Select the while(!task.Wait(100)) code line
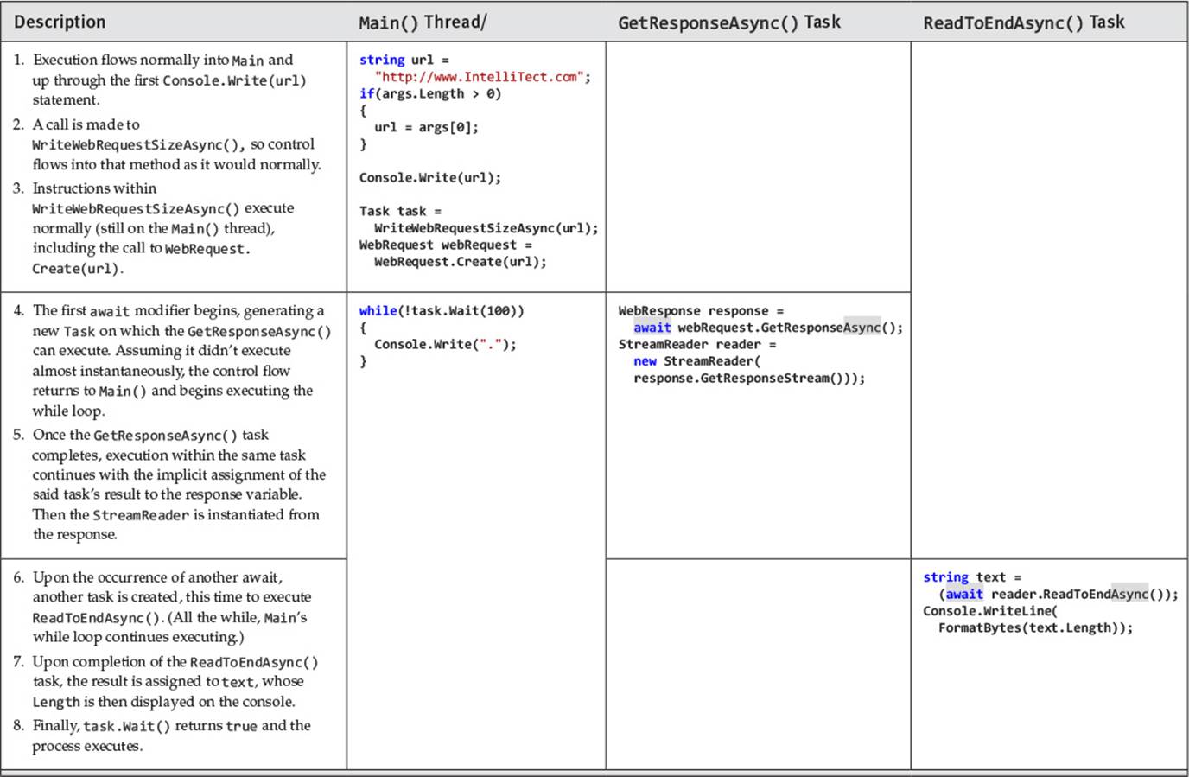Image resolution: width=1189 pixels, height=777 pixels. tap(442, 311)
